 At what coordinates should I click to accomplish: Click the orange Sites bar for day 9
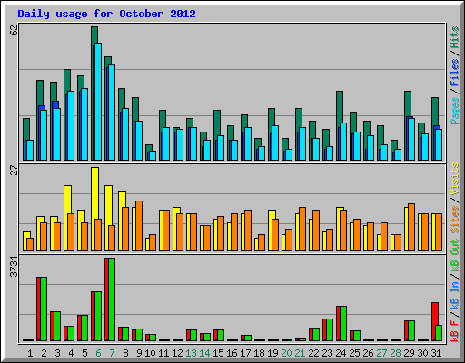[x=139, y=226]
